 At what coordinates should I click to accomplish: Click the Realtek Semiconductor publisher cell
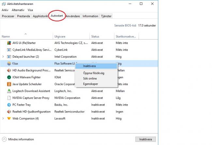[69, 112]
